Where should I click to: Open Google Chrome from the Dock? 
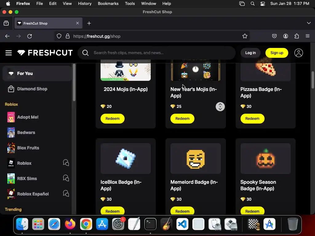pyautogui.click(x=86, y=224)
